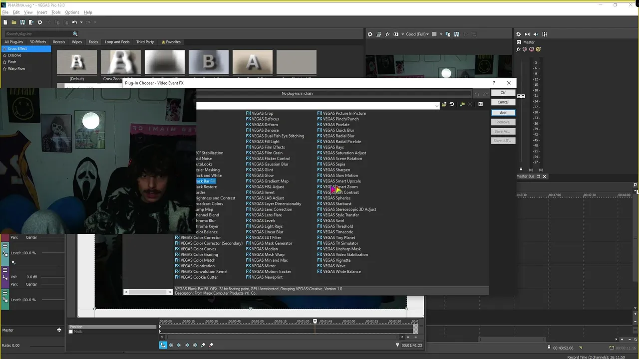
Task: Click Next Keyframe arrow
Action: tap(187, 345)
